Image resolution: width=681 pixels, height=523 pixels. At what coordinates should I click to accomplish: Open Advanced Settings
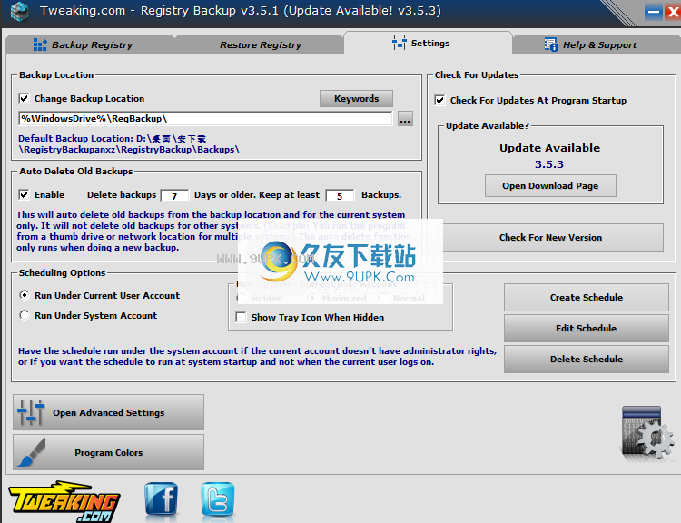(109, 412)
